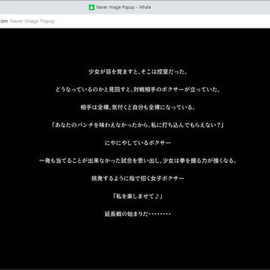The image size is (270, 270).
Task: Click the black popup image with white Japanese text
Action: [x=135, y=148]
